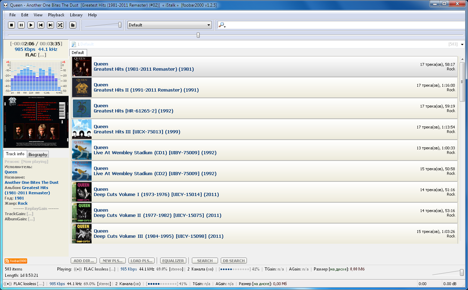This screenshot has width=468, height=290.
Task: Open the Default playlist dropdown in toolbar
Action: pyautogui.click(x=170, y=25)
